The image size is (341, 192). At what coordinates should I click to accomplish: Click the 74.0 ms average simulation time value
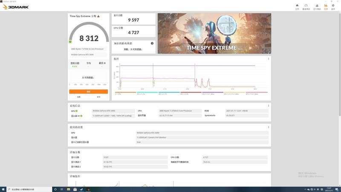tap(235, 162)
